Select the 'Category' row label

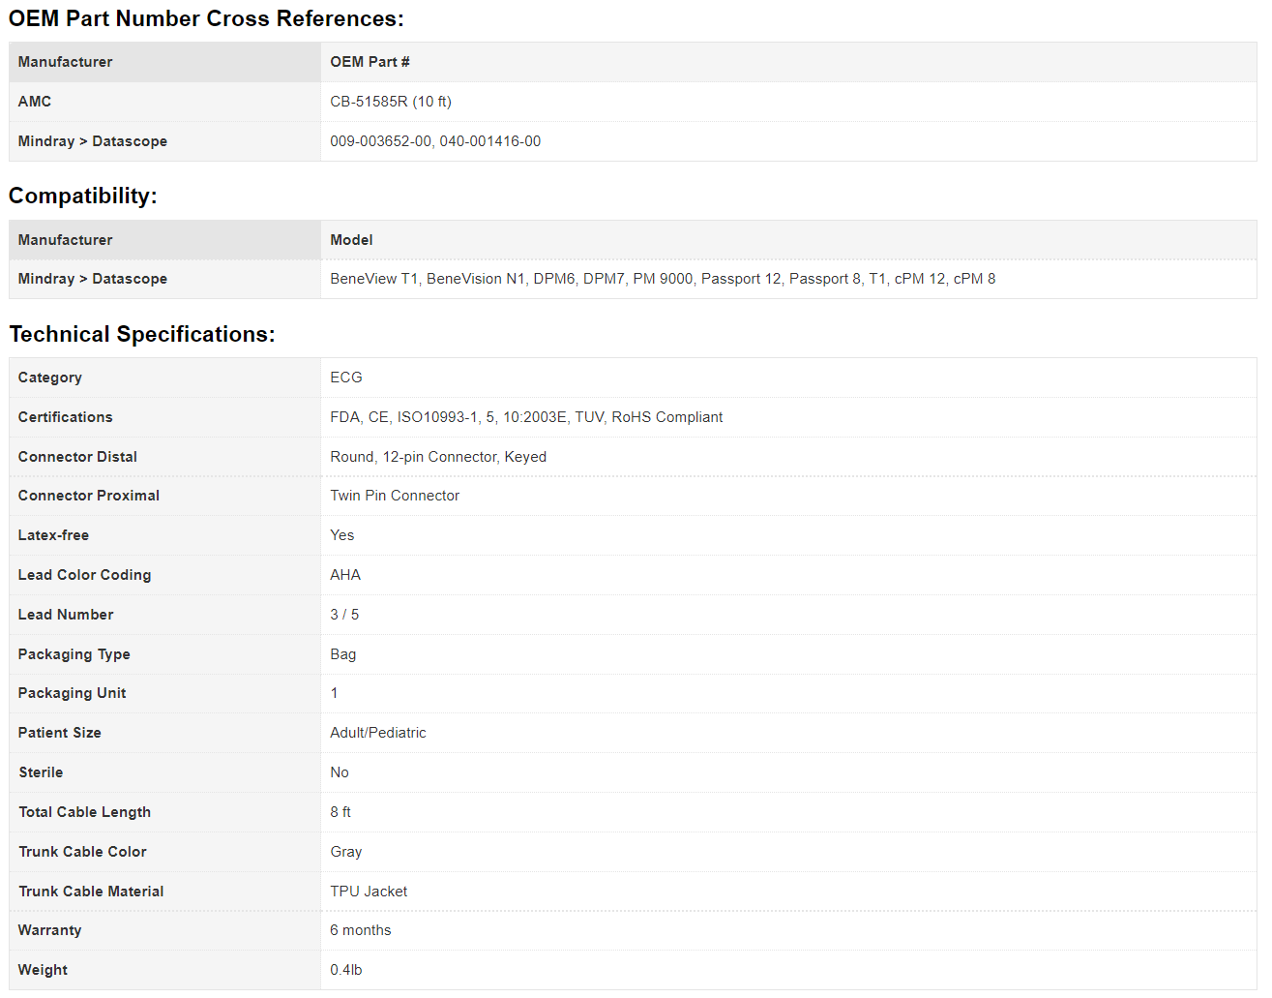(50, 378)
